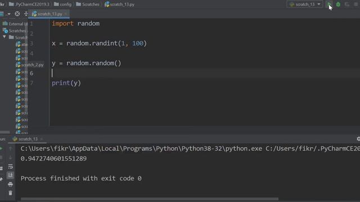Click the Python icon on the scratch_13 run tab
This screenshot has width=360, height=202.
click(x=15, y=139)
